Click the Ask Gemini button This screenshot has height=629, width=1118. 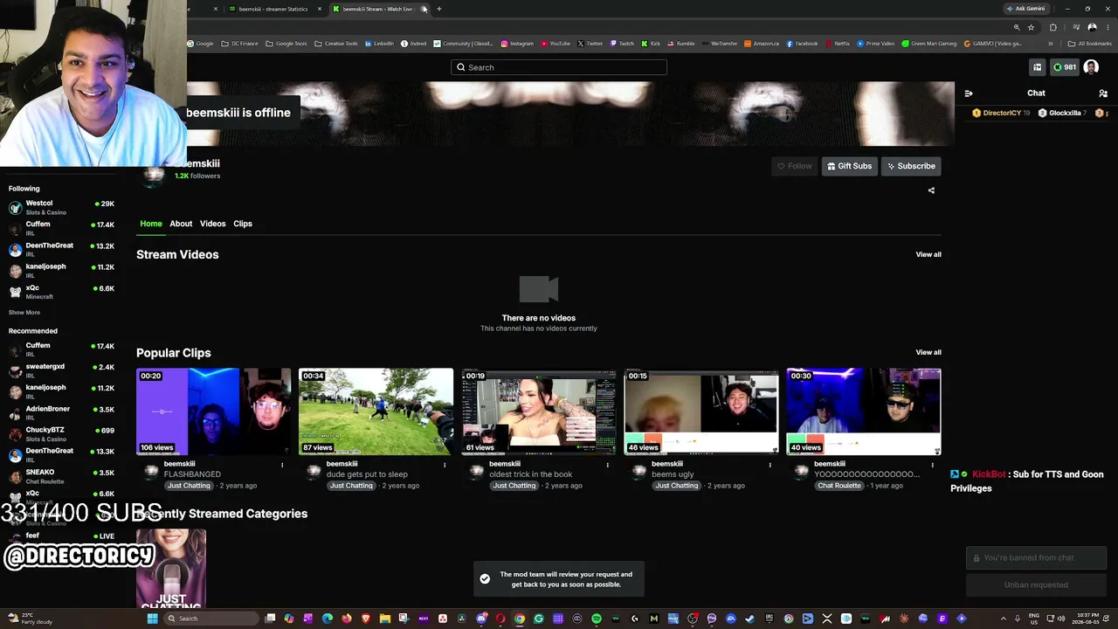pyautogui.click(x=1026, y=9)
